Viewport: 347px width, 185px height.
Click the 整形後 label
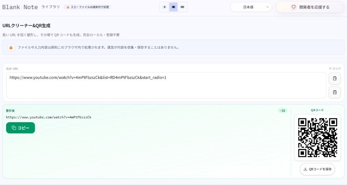10,111
